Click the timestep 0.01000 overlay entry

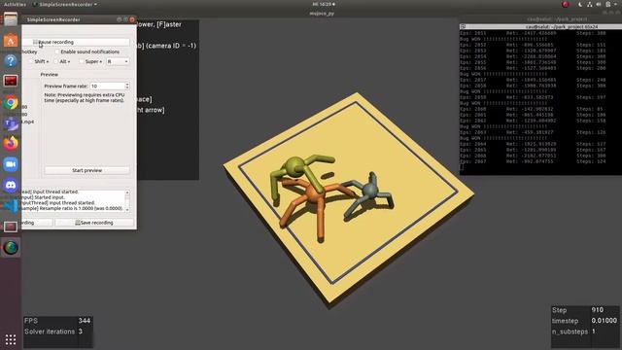pos(585,321)
